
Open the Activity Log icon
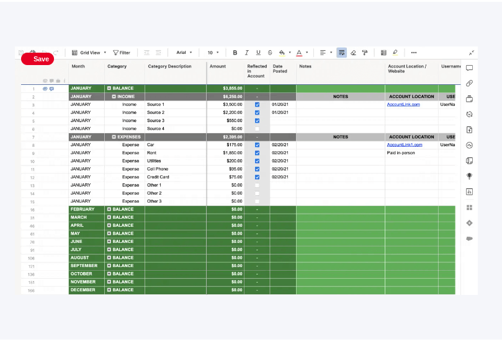tap(469, 145)
